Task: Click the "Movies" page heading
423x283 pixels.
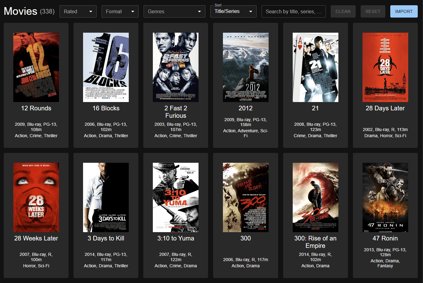Action: (x=20, y=11)
